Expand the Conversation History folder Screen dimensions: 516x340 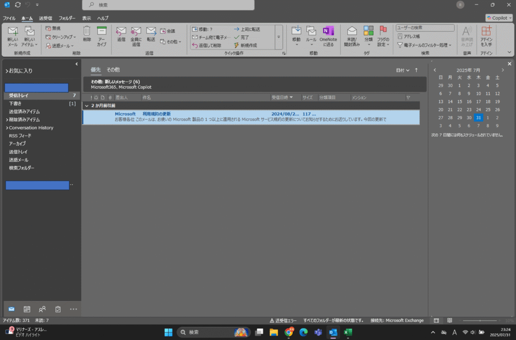[7, 128]
